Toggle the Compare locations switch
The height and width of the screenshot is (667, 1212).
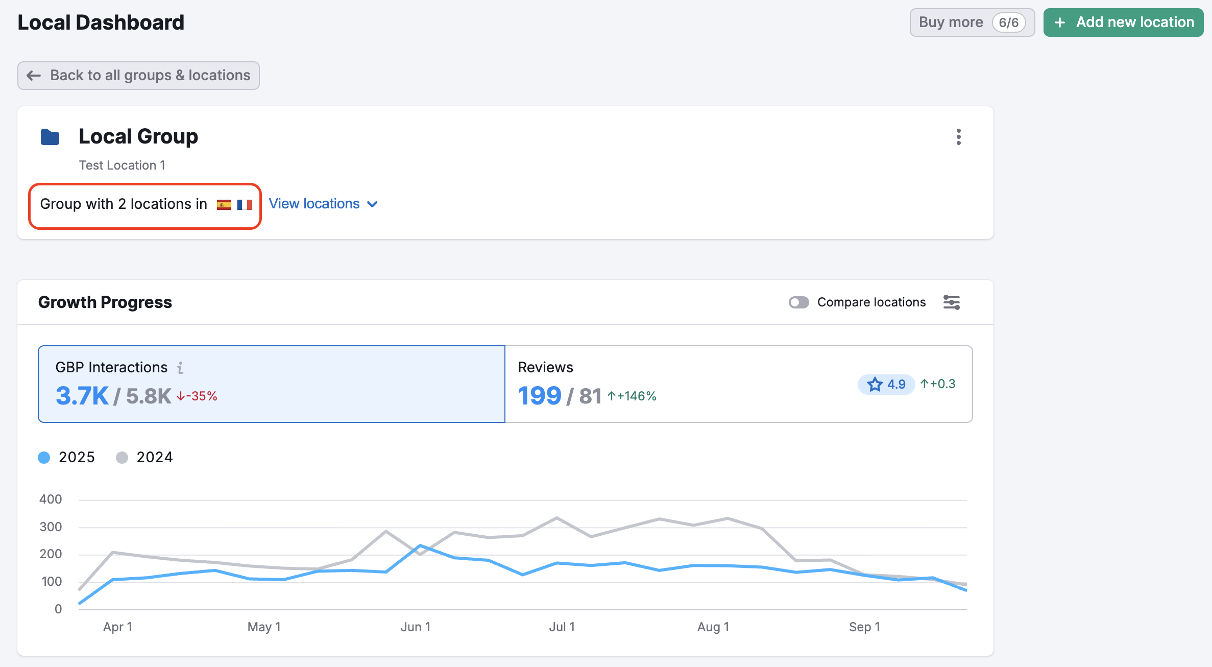click(x=798, y=302)
